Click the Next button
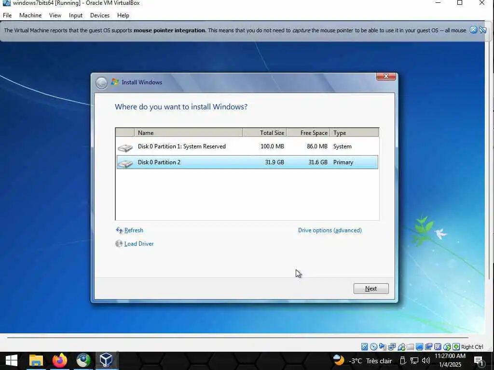The image size is (494, 370). point(371,289)
